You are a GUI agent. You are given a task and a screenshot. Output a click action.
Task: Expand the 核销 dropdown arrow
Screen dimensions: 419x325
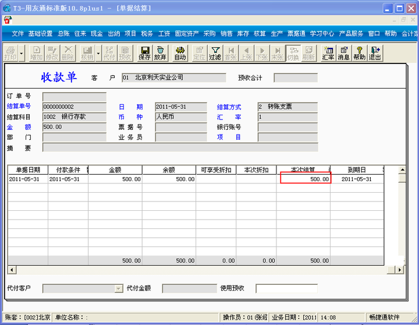click(x=98, y=53)
